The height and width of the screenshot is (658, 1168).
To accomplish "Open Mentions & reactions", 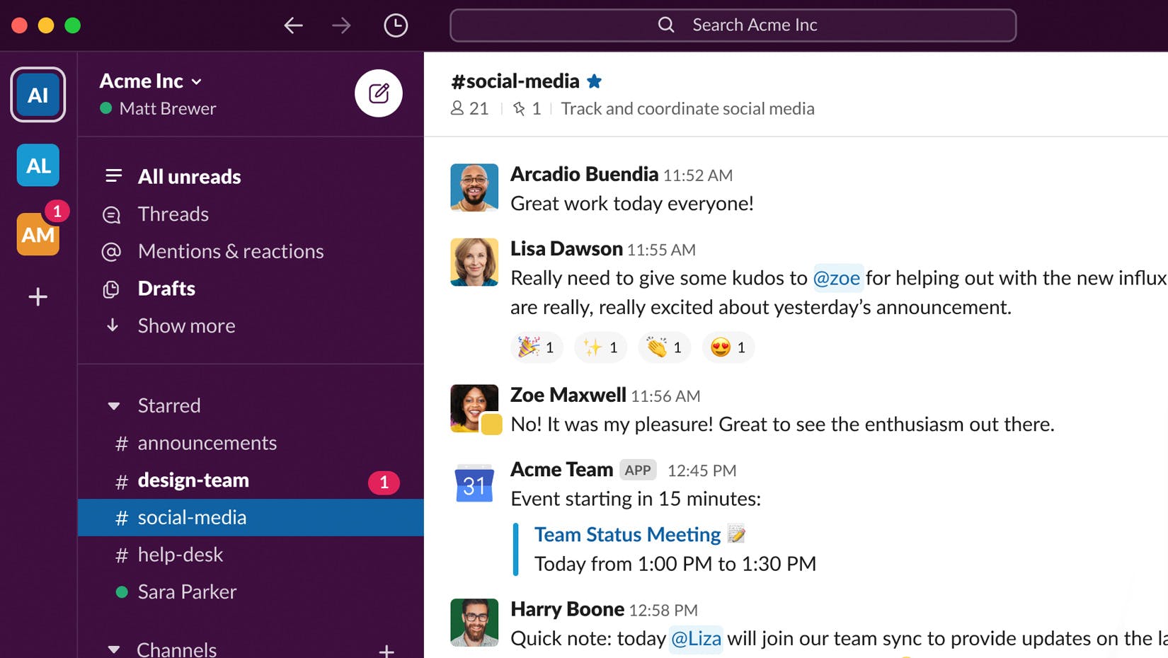I will coord(231,251).
